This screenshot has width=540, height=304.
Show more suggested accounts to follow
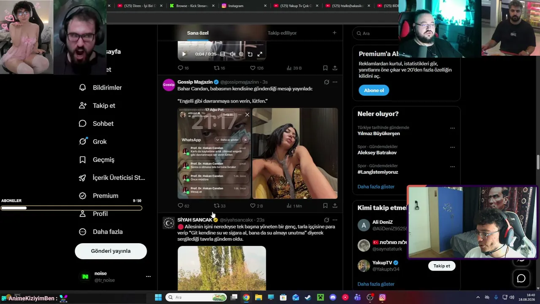[376, 284]
